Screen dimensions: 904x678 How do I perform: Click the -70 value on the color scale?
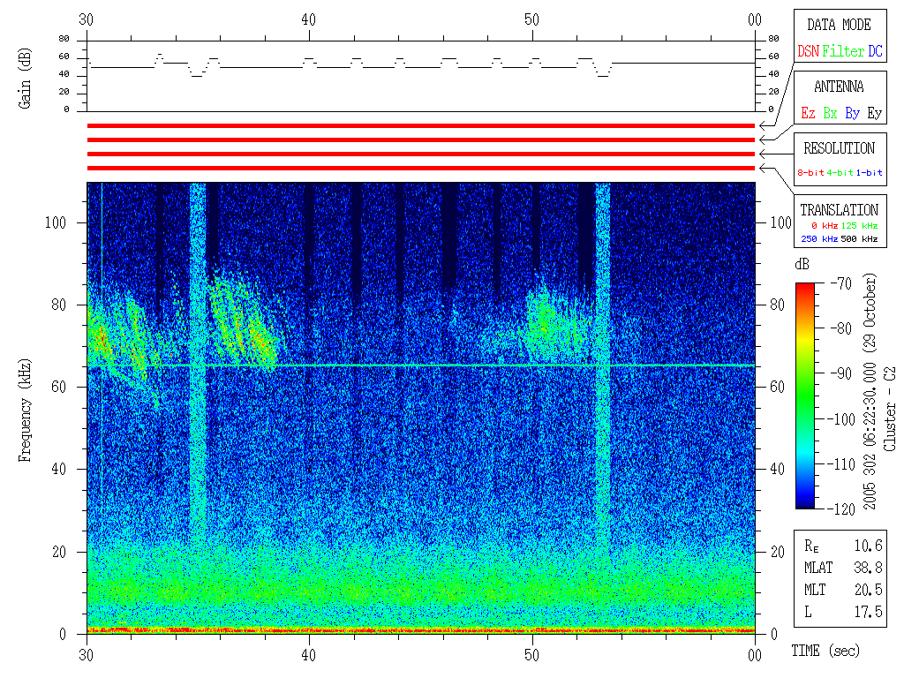(841, 283)
